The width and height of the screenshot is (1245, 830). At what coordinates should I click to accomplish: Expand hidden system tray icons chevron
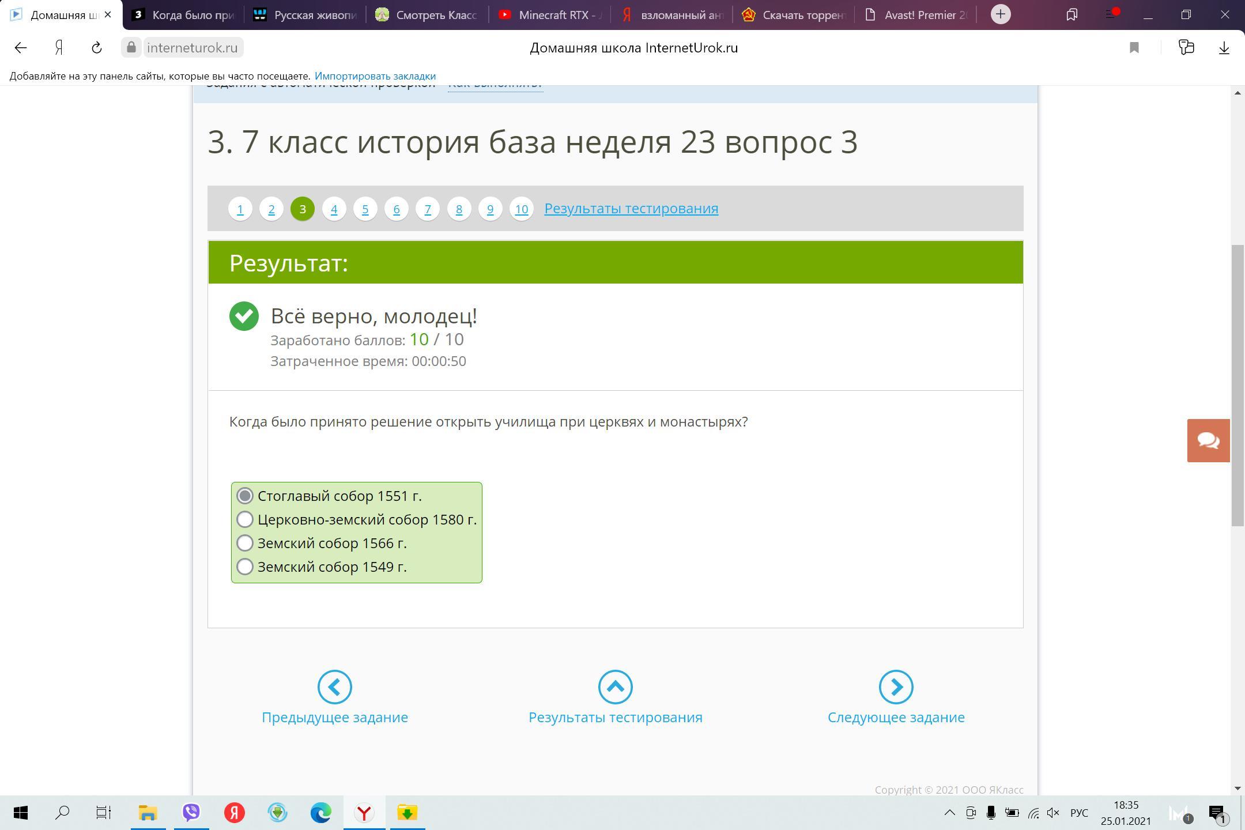click(949, 813)
